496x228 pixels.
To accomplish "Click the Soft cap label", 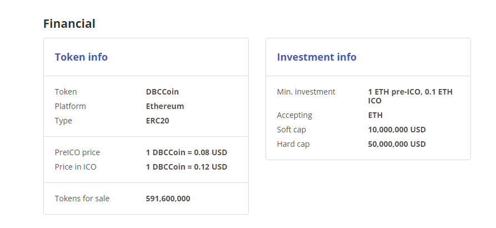I will (292, 130).
